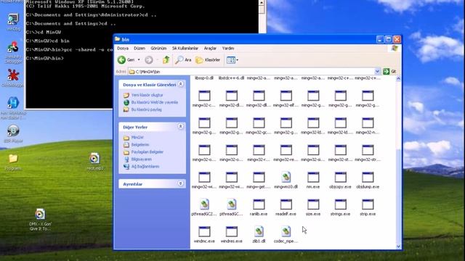465x261 pixels.
Task: Select the objdump.exe file icon
Action: (x=368, y=177)
